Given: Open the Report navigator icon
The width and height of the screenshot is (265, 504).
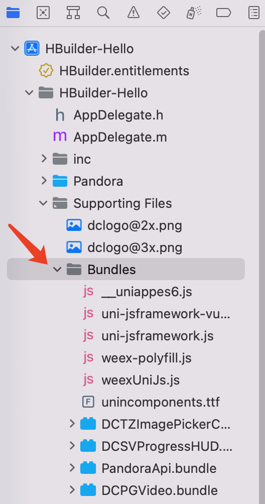Looking at the screenshot, I should [254, 13].
